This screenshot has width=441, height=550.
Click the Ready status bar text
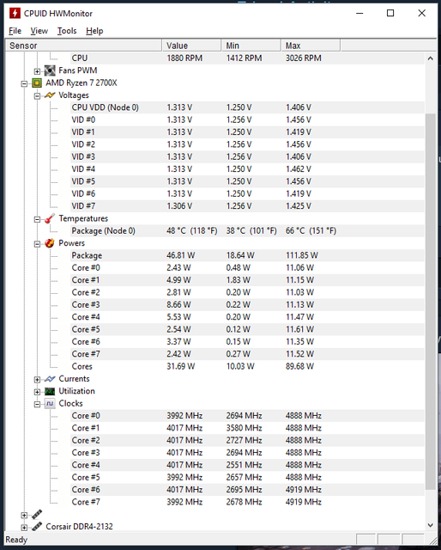point(16,540)
